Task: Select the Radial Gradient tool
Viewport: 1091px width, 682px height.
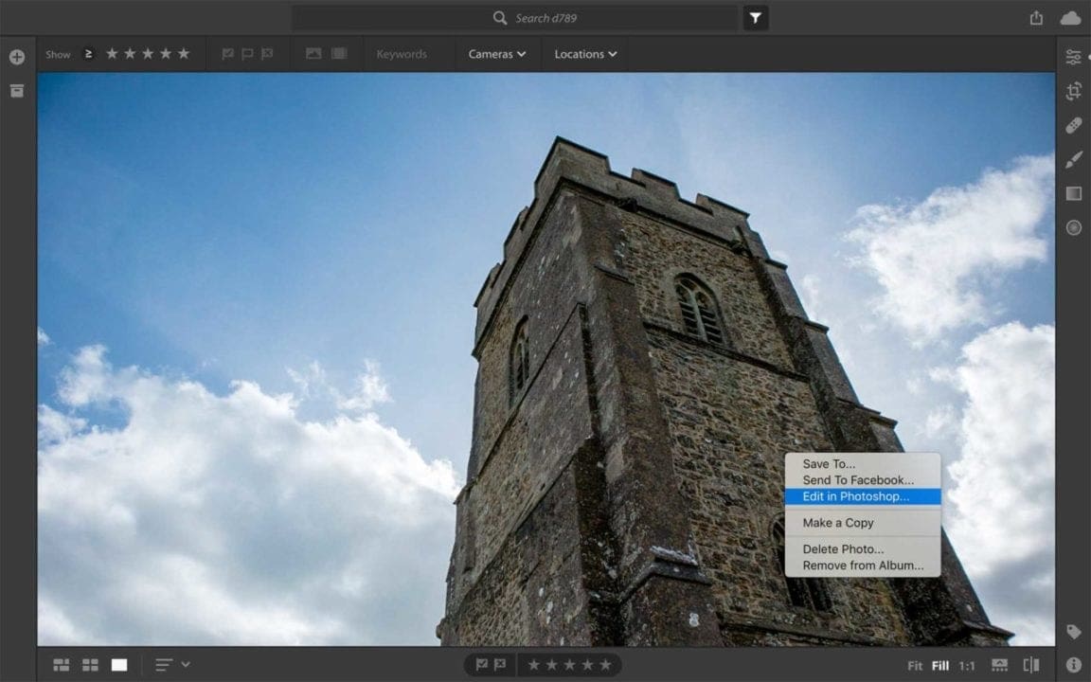Action: pyautogui.click(x=1074, y=227)
